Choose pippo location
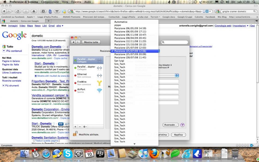Screen dimensions: 259x162 [135, 25]
